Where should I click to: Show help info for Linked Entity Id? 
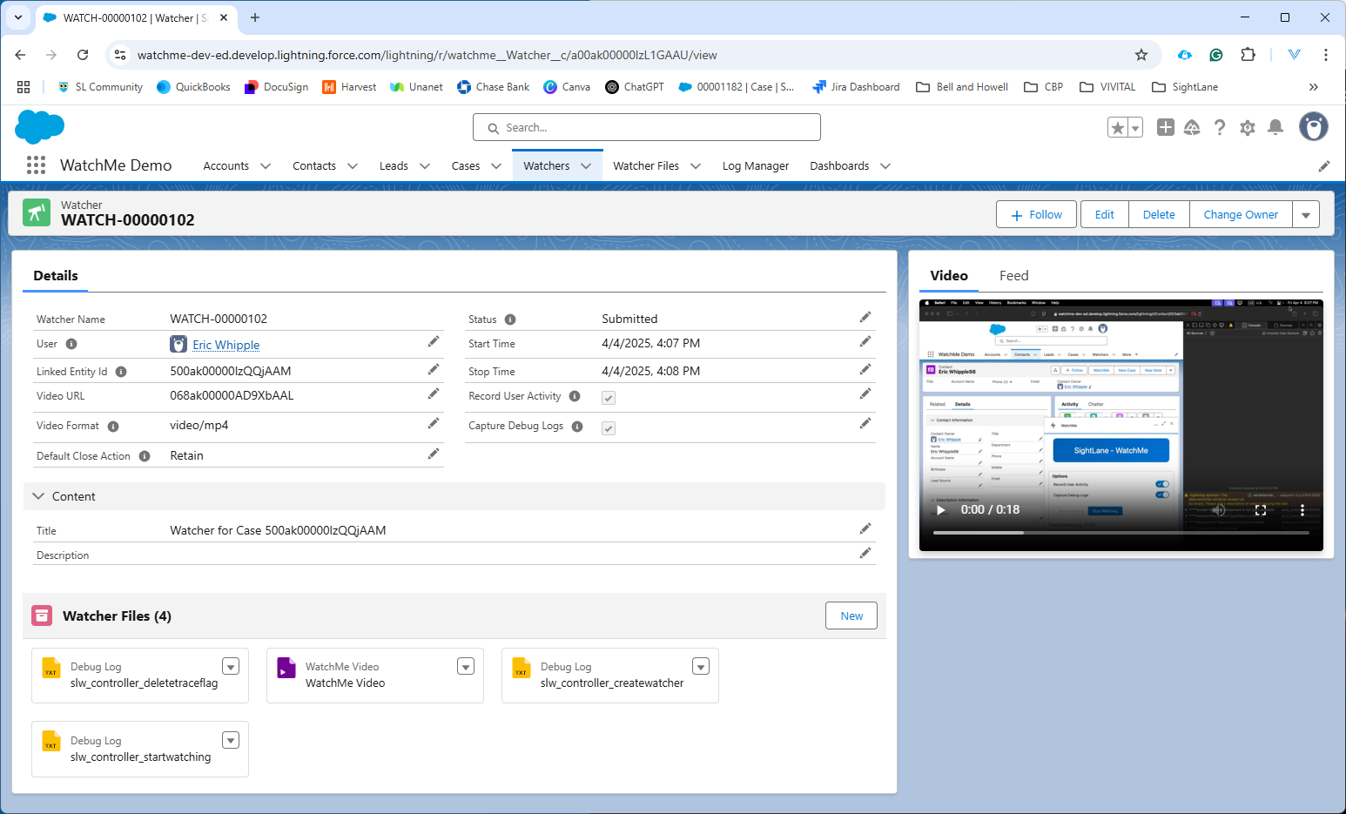[121, 372]
